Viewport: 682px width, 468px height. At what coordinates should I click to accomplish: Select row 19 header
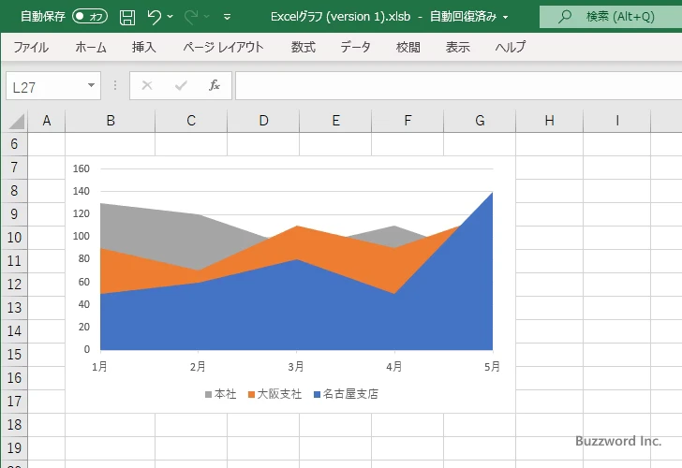click(14, 448)
